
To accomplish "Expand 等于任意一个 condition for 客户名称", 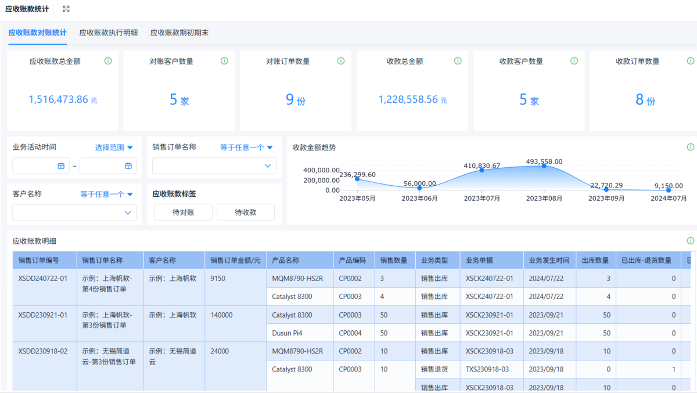I will tap(107, 194).
